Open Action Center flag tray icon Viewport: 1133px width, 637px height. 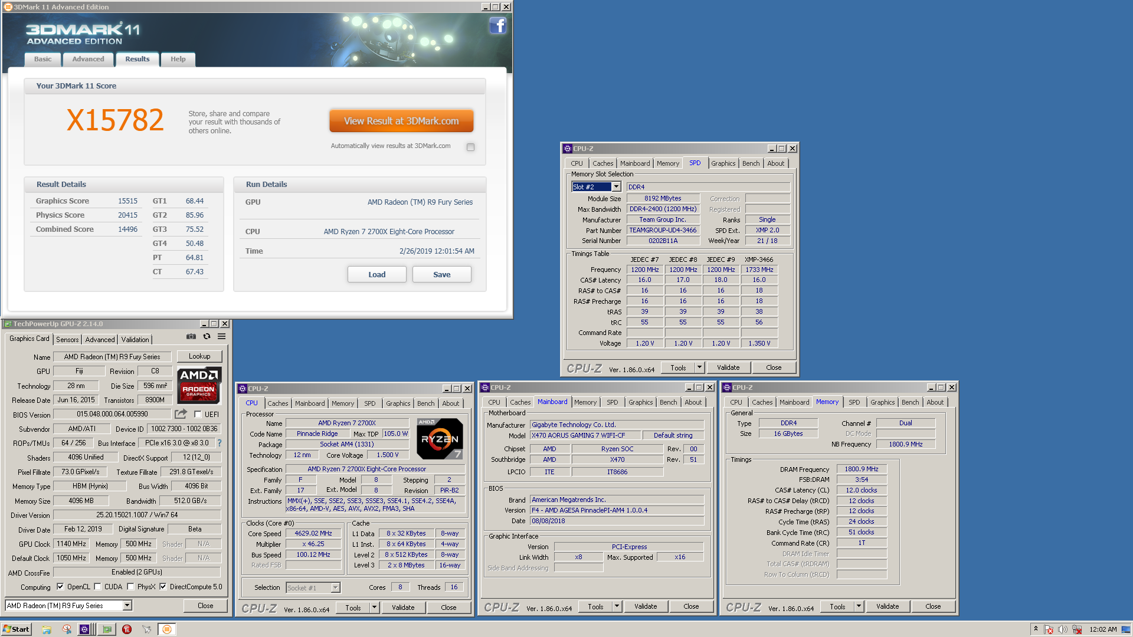click(x=1049, y=629)
